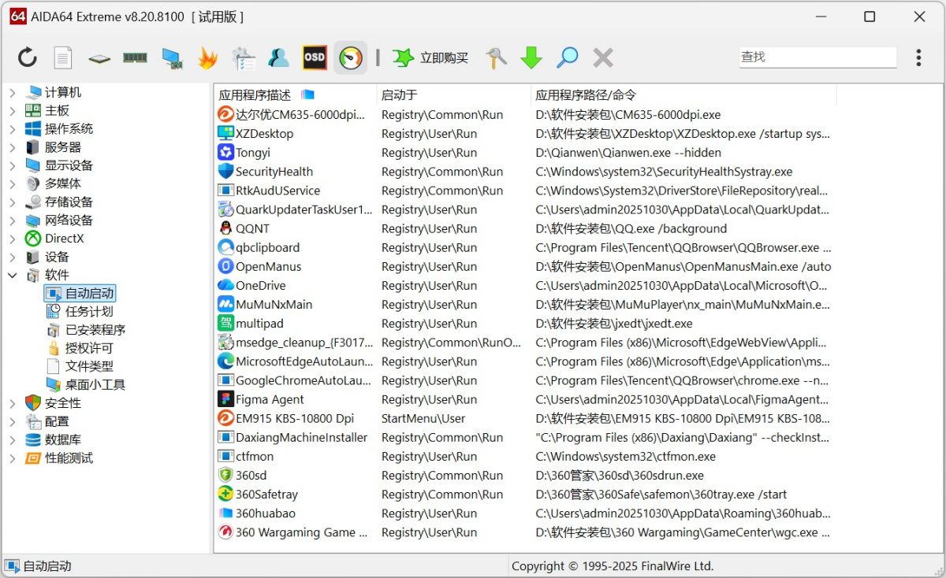This screenshot has height=578, width=946.
Task: Expand the 计算机 tree node
Action: [x=13, y=92]
